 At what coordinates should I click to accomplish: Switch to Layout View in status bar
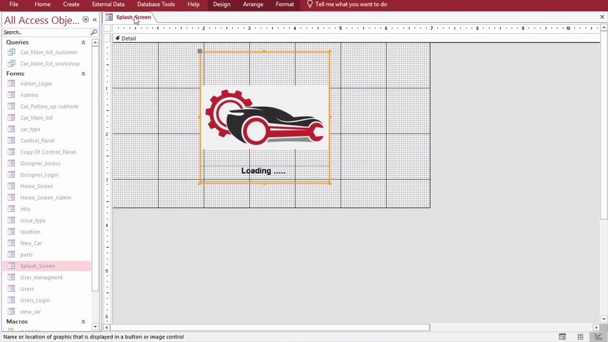[580, 337]
